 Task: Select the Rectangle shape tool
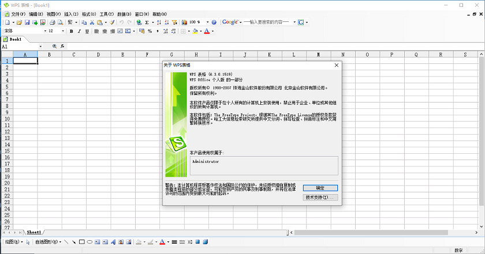pyautogui.click(x=81, y=242)
